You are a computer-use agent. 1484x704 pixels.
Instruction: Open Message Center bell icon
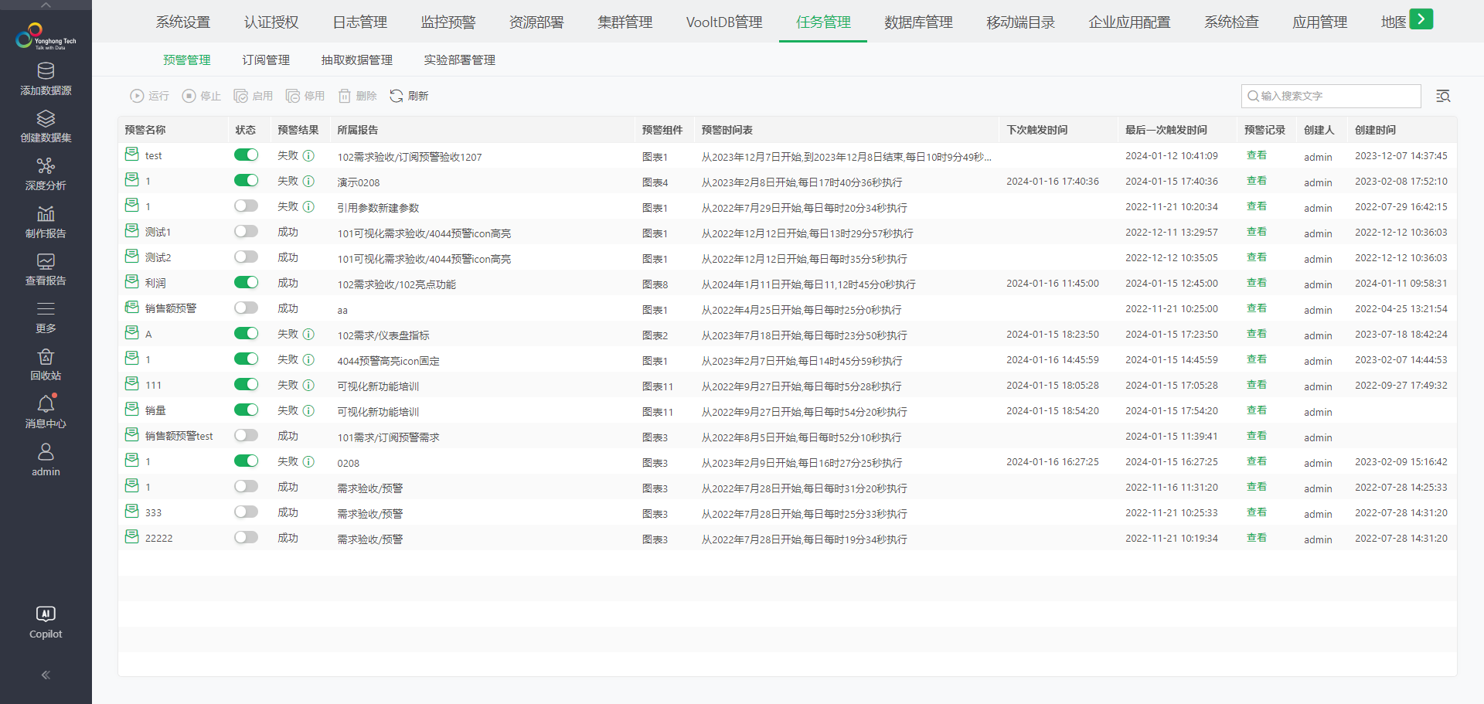coord(46,404)
